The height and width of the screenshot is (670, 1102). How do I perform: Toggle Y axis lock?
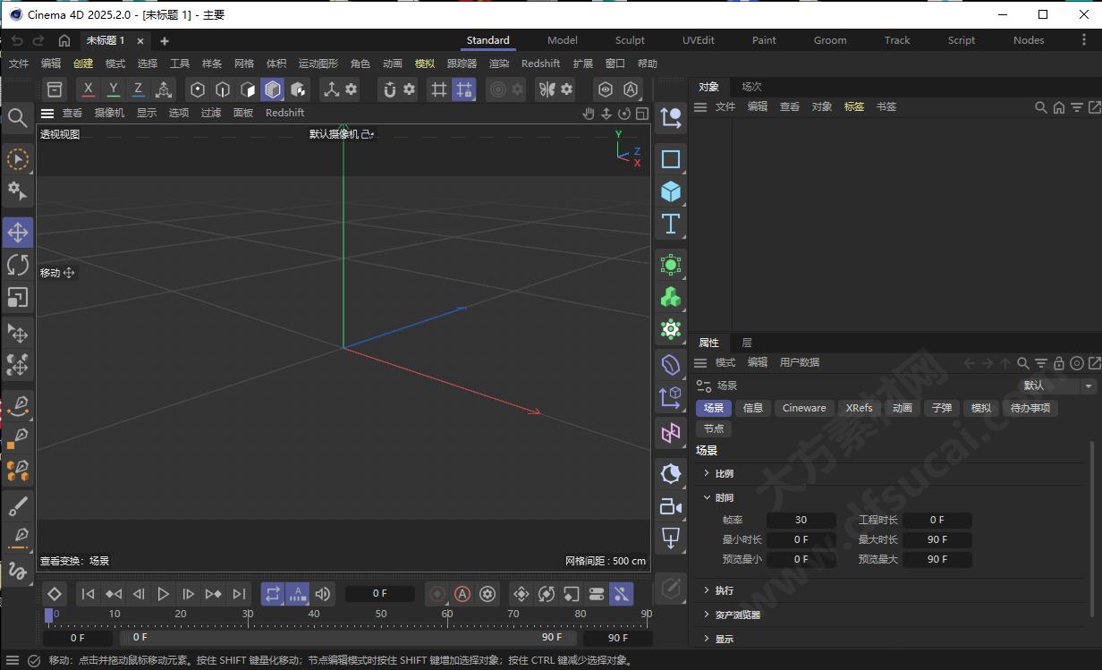[x=113, y=89]
